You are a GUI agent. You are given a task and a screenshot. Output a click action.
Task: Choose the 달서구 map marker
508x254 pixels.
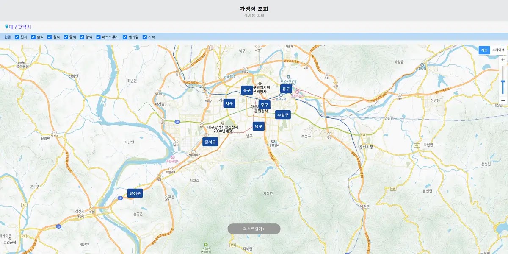pos(210,142)
